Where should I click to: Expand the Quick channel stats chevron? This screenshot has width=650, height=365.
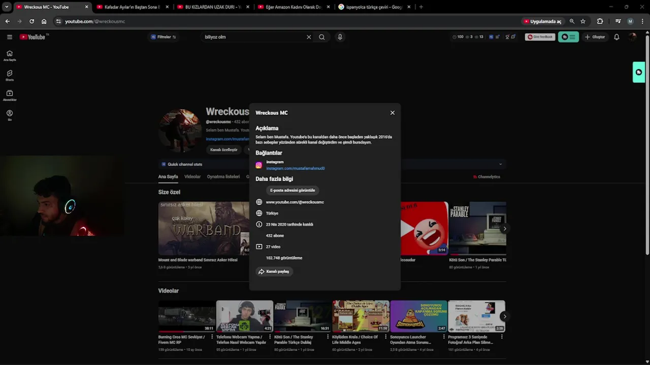[x=500, y=164]
